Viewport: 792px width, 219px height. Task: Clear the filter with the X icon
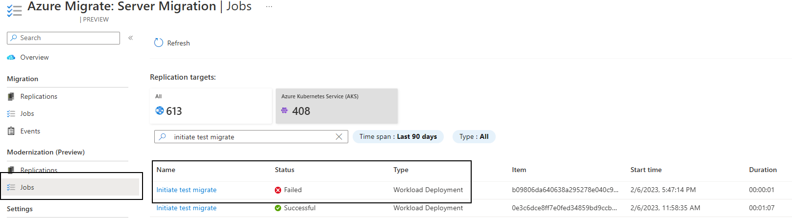(x=338, y=137)
